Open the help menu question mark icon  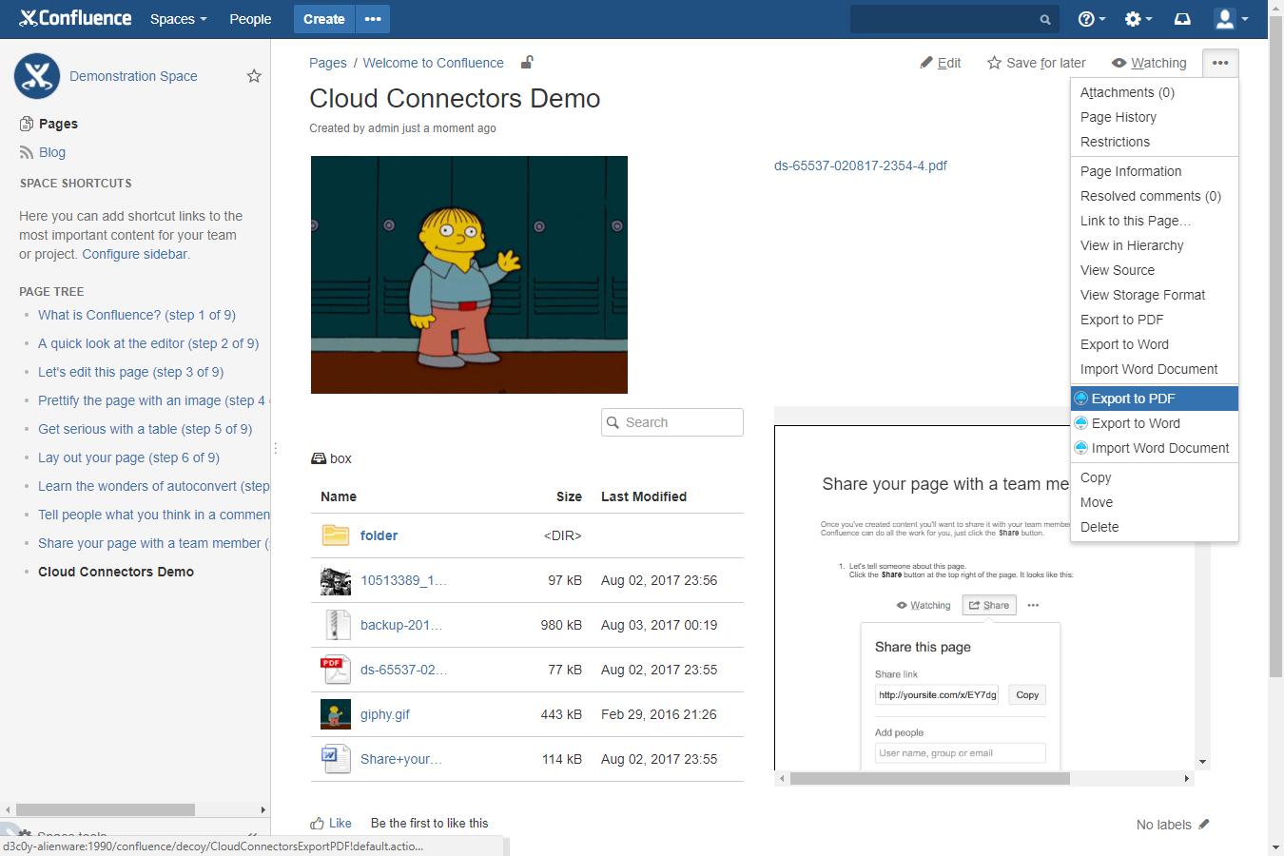click(1091, 19)
